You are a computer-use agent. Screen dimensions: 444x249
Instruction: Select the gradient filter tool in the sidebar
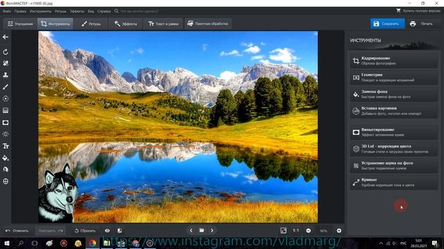[x=6, y=111]
